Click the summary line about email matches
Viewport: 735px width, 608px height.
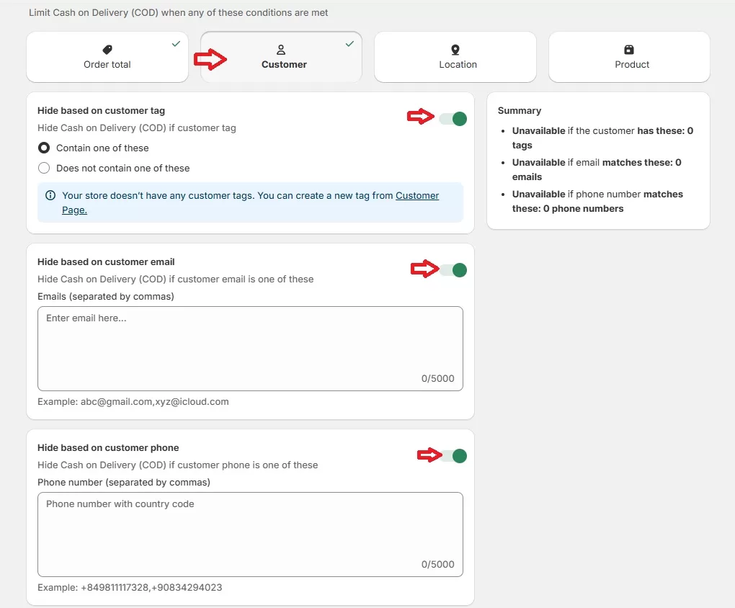[x=597, y=170]
